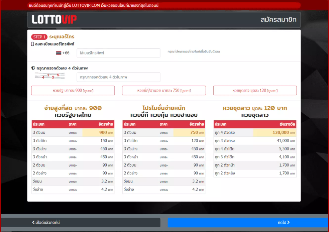This screenshot has width=329, height=232.
Task: Click the Thai flag country code icon
Action: 59,53
